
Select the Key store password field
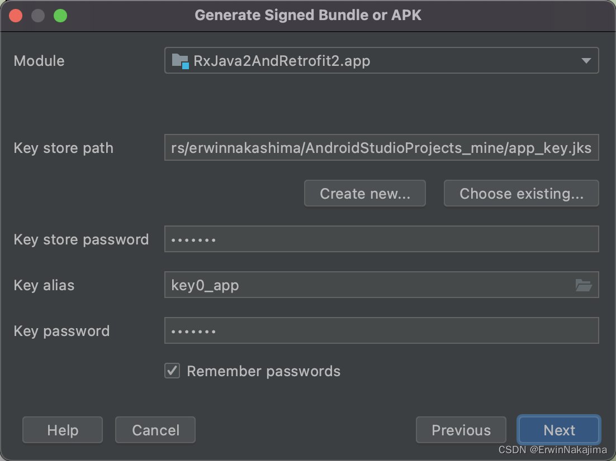[x=382, y=239]
